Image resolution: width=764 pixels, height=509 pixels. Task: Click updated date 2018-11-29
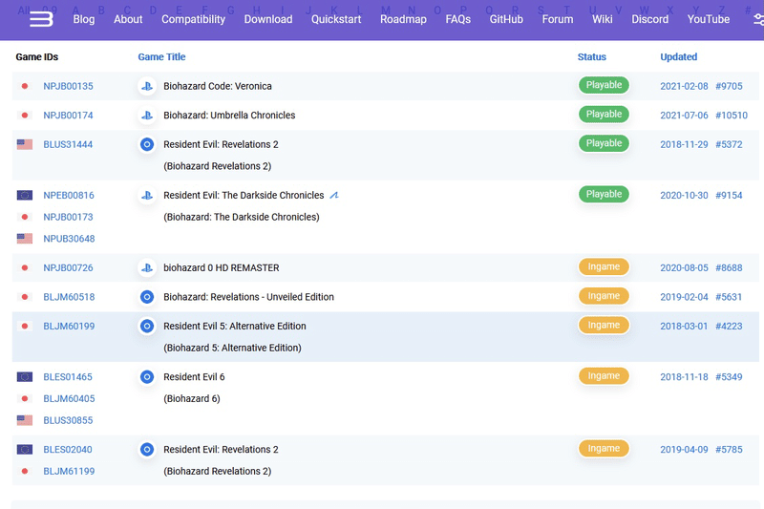pos(684,144)
